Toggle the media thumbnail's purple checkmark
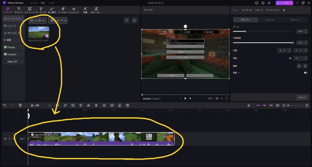Image resolution: width=312 pixels, height=167 pixels. click(47, 36)
